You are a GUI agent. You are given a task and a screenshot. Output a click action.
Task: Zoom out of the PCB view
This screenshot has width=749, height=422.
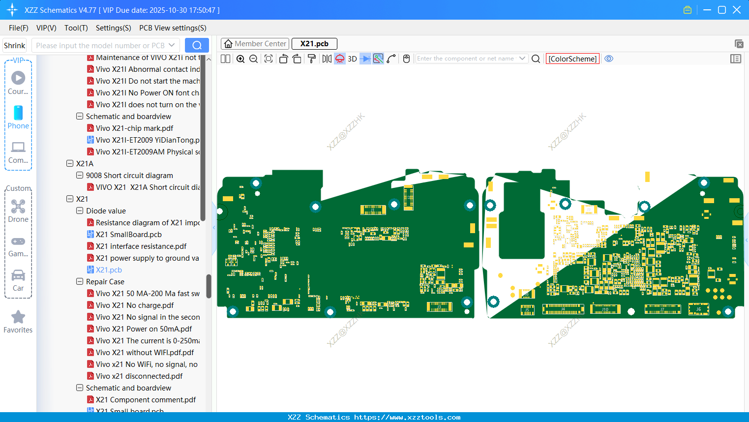pyautogui.click(x=254, y=59)
